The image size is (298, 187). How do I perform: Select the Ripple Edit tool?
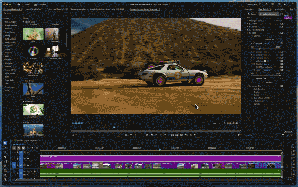pyautogui.click(x=5, y=152)
